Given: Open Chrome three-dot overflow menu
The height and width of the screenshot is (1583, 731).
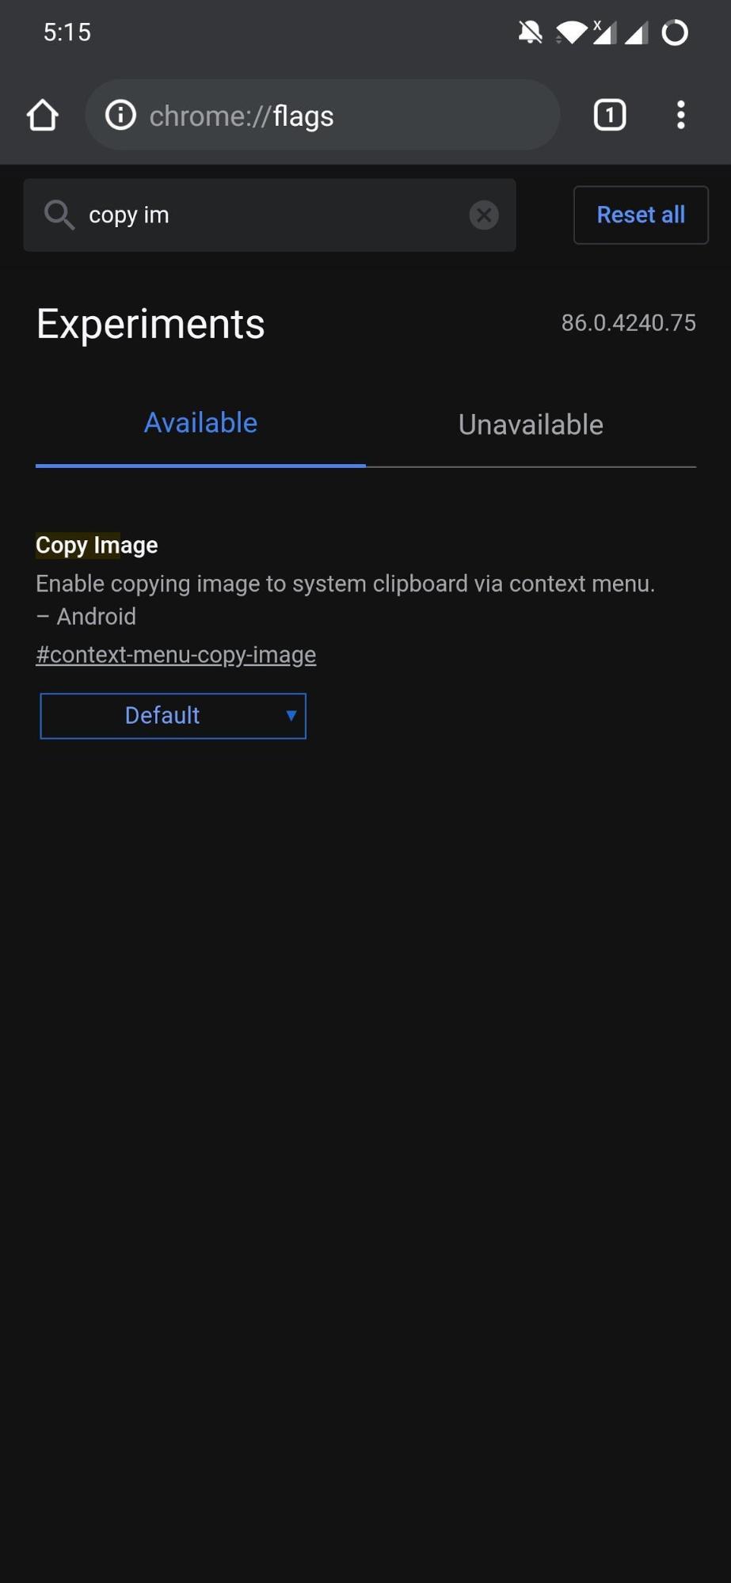Looking at the screenshot, I should pos(681,116).
